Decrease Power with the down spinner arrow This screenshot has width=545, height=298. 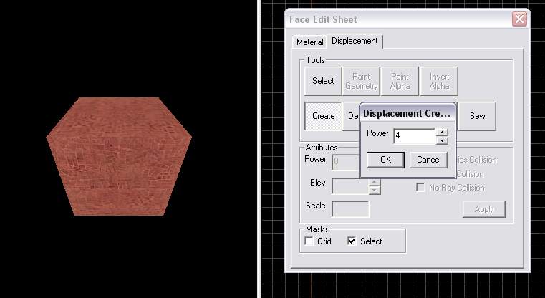point(442,140)
